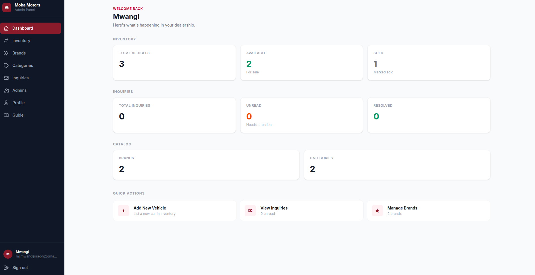535x275 pixels.
Task: Open the Inventory menu item
Action: (x=31, y=41)
